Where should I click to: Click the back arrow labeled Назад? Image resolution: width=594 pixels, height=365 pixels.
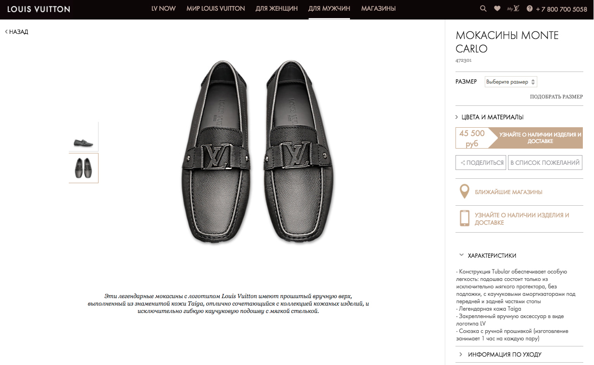click(x=17, y=32)
